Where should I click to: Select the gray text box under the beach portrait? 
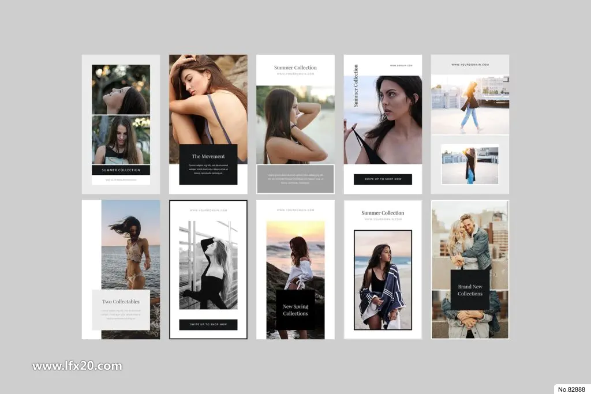click(295, 179)
